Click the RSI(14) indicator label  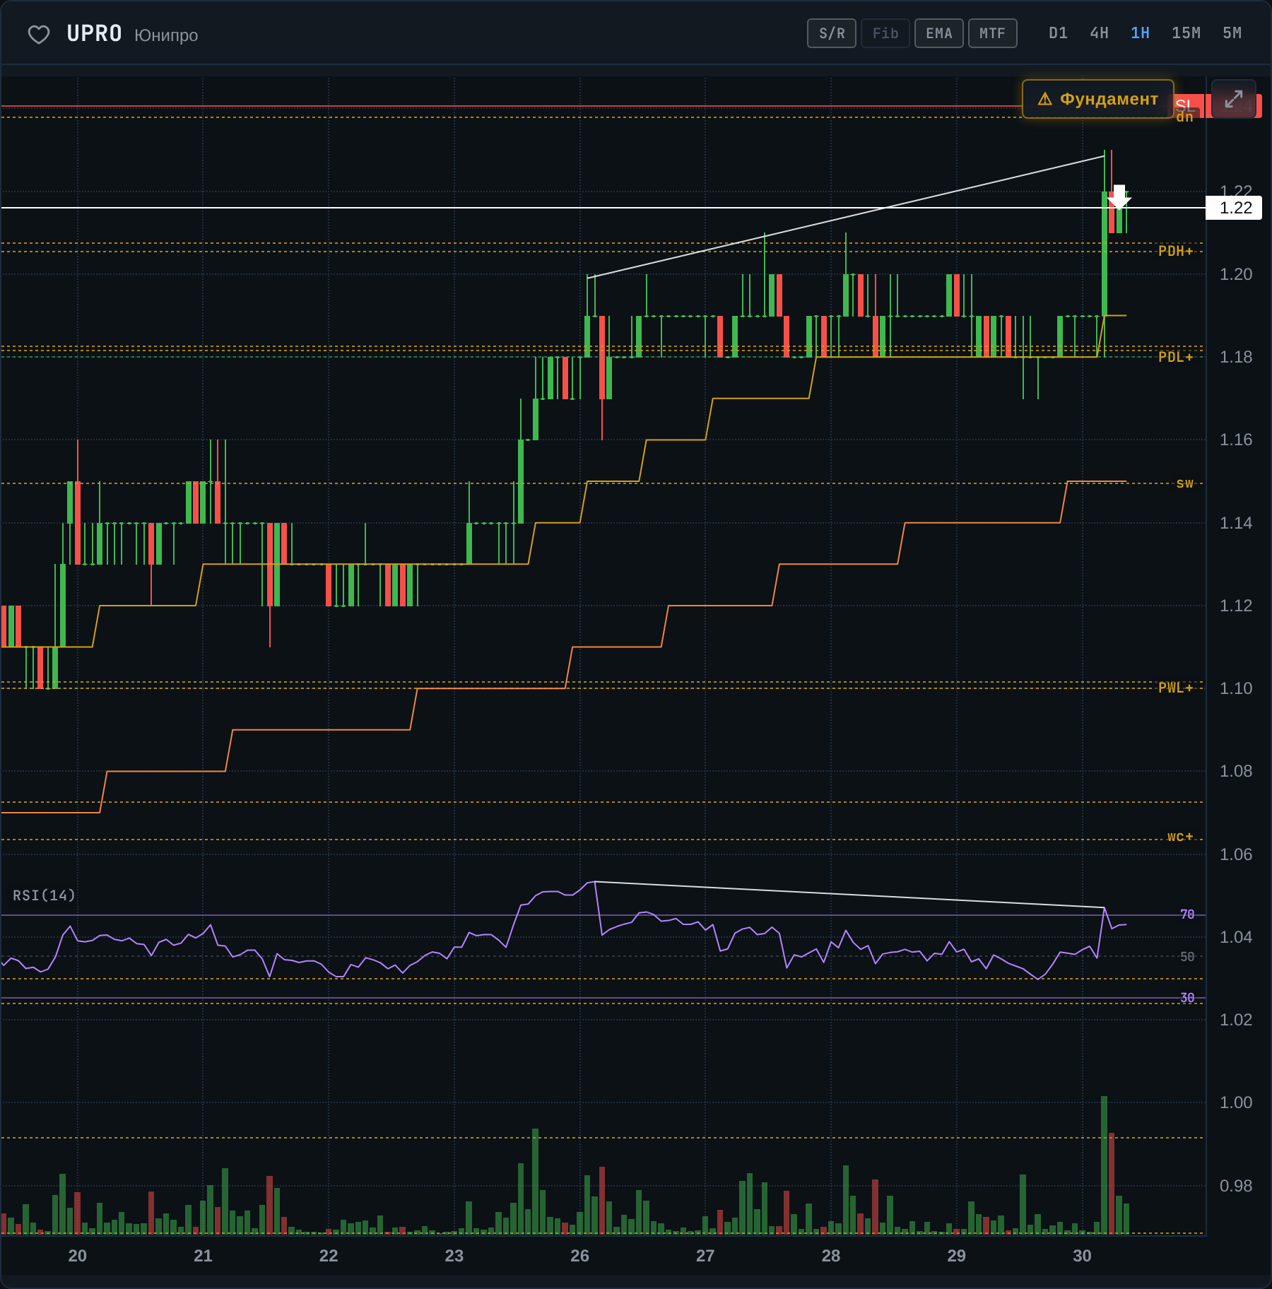click(44, 895)
